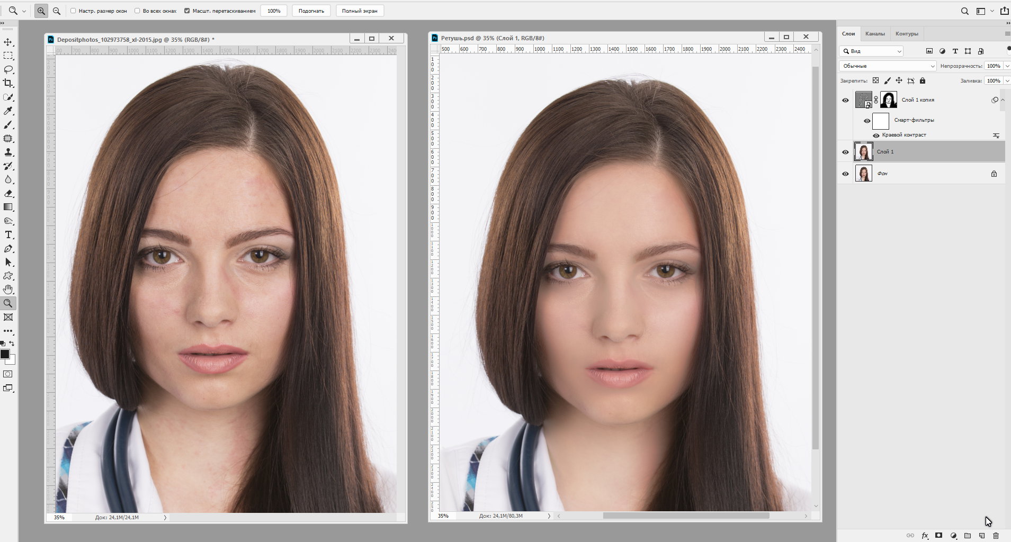Click the delete layer trash icon

point(996,536)
